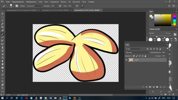The width and height of the screenshot is (178, 100).
Task: Open layer blend mode dropdown Обычные
Action: [x=137, y=52]
